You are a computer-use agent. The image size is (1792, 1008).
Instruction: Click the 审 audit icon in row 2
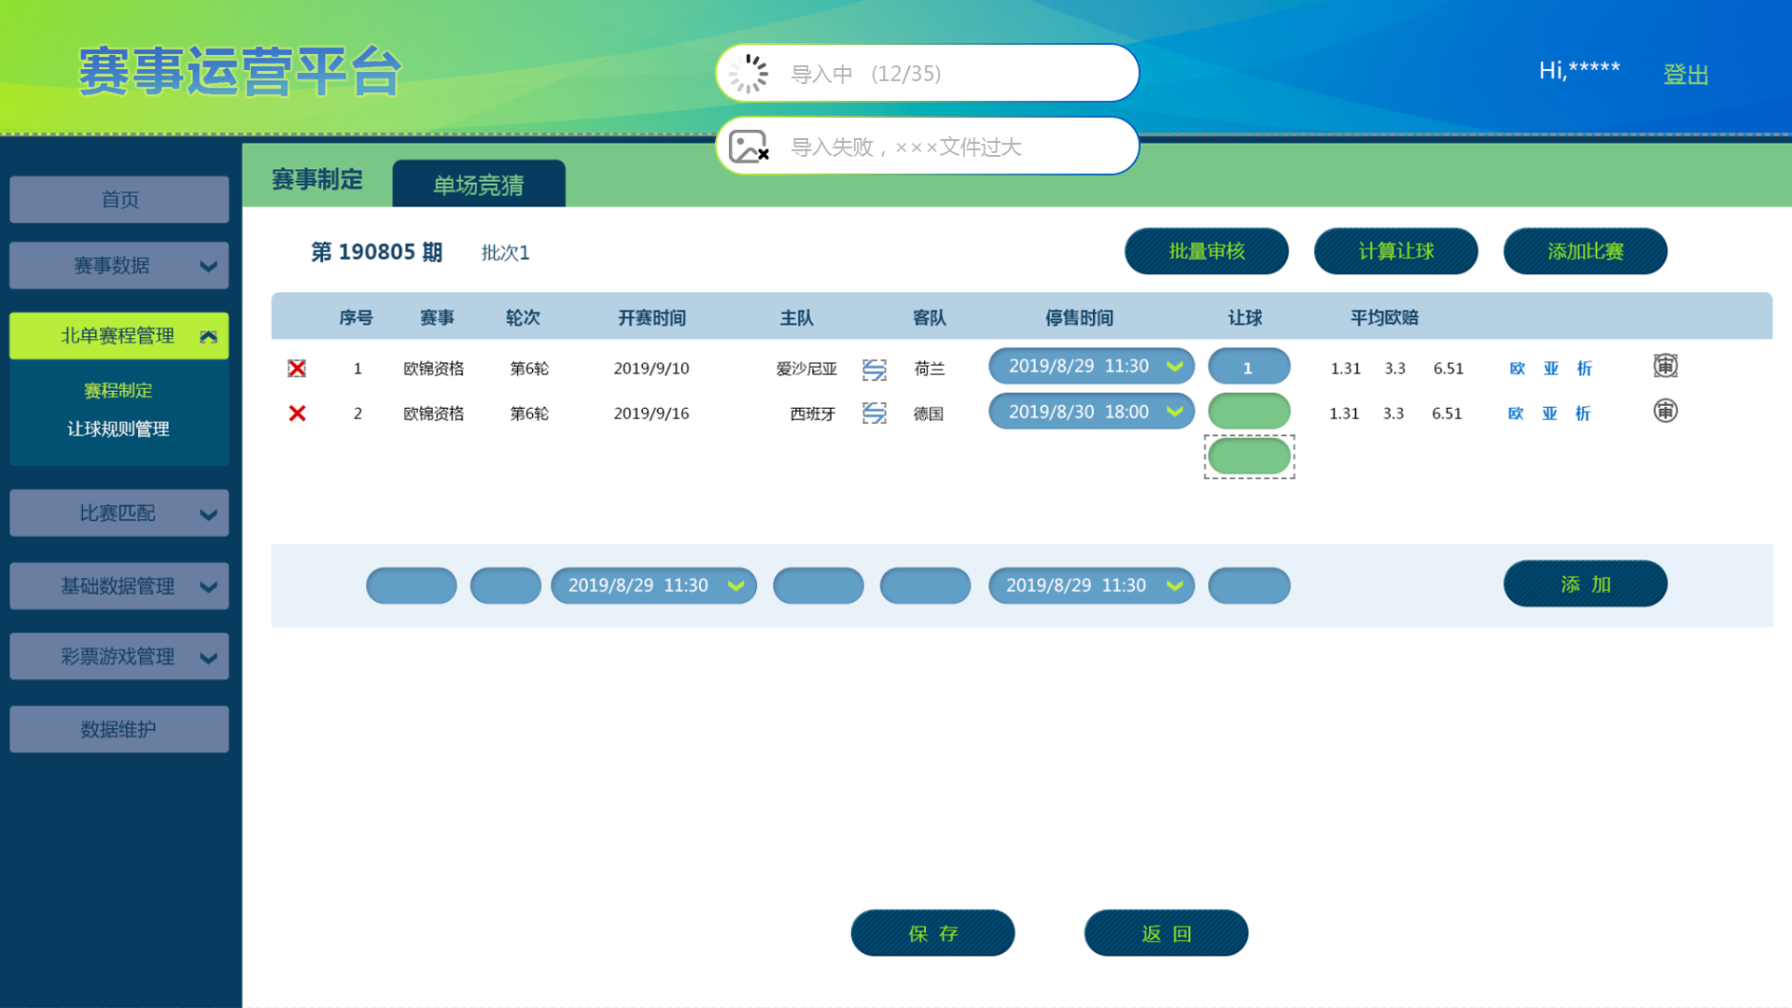pyautogui.click(x=1665, y=411)
